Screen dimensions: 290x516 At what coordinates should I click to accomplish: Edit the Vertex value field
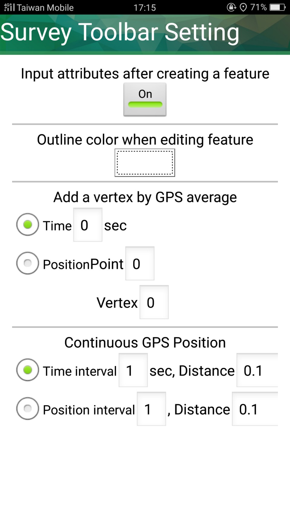pyautogui.click(x=154, y=302)
